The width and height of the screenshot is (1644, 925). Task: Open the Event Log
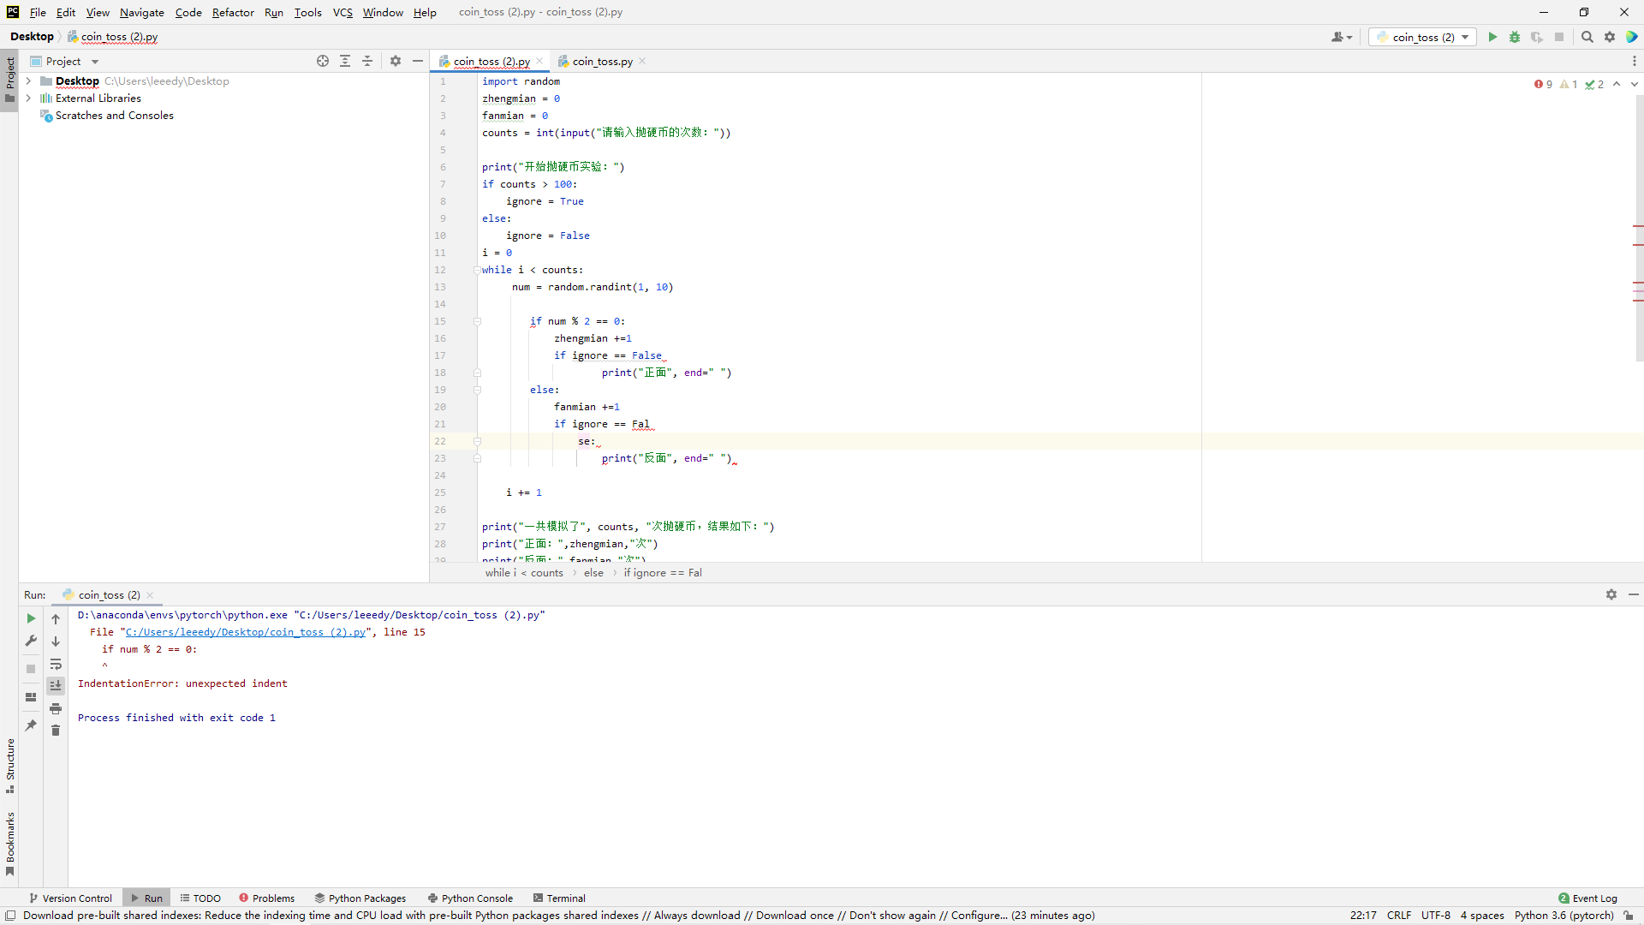coord(1587,898)
